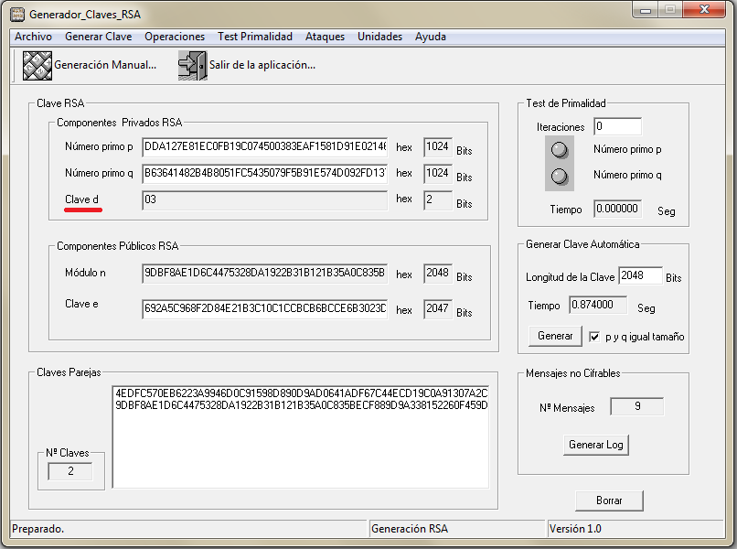Click the Clave e hex field
737x549 pixels.
[x=264, y=308]
